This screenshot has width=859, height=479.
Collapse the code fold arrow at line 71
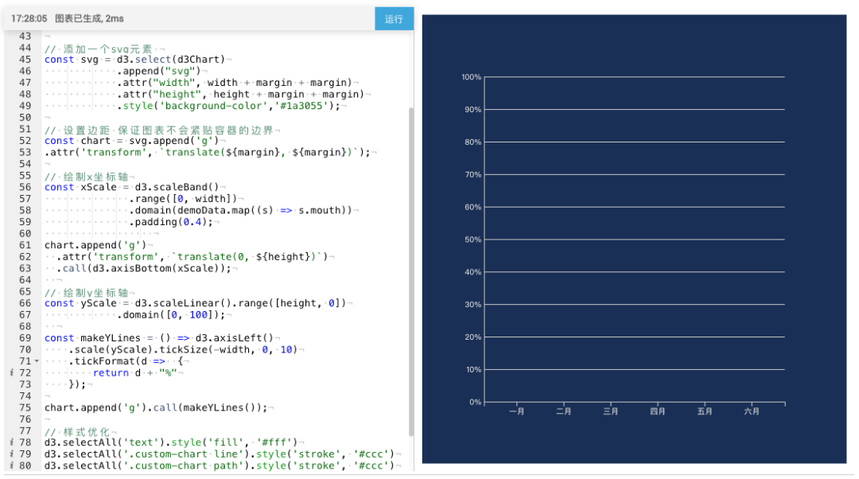point(37,361)
